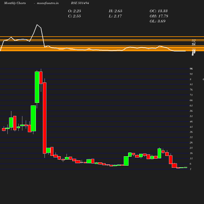Click the peak of the white indicator line
The width and height of the screenshot is (204, 204).
point(37,25)
